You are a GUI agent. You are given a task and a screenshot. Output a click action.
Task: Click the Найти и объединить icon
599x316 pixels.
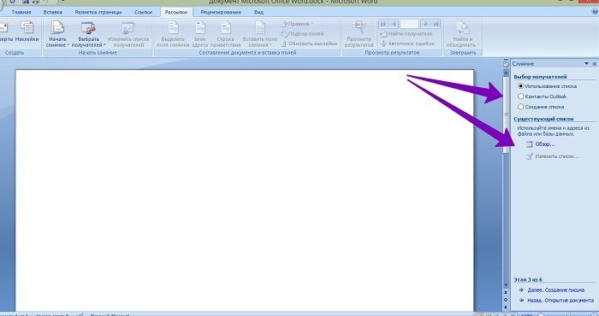coord(462,28)
